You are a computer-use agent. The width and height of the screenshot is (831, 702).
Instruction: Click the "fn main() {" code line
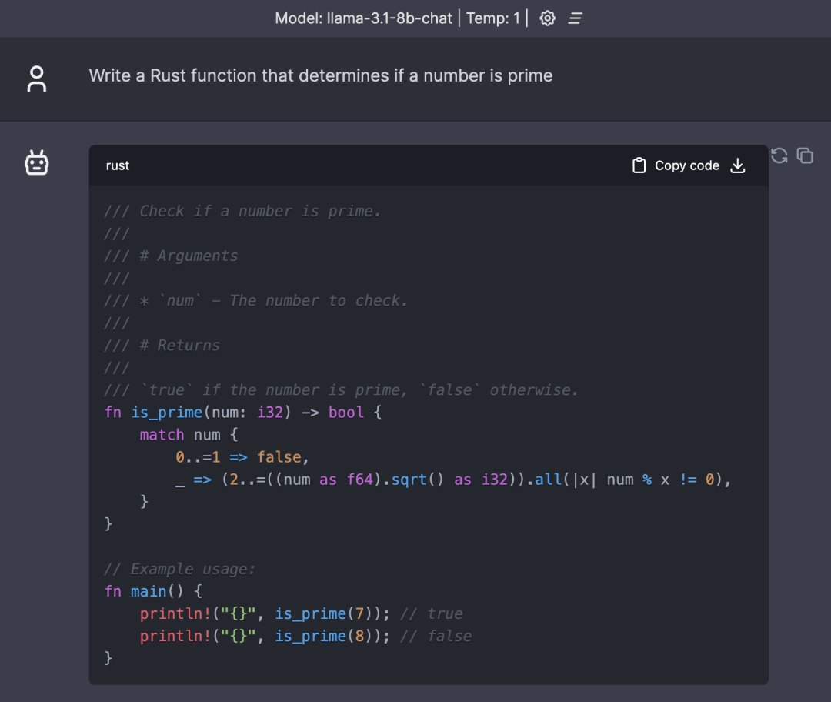pyautogui.click(x=153, y=591)
